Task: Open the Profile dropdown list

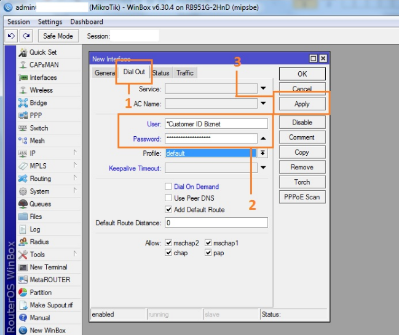Action: click(263, 153)
